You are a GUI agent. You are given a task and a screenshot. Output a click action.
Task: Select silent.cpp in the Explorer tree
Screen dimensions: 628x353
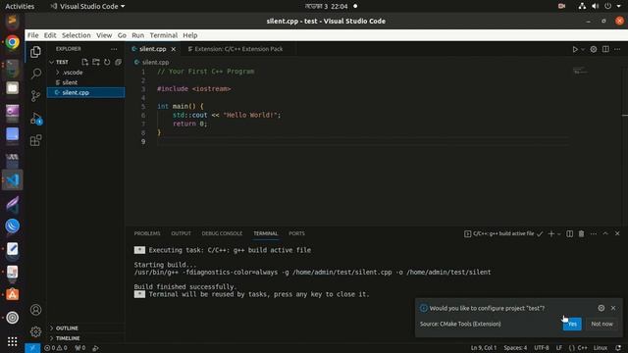[x=85, y=92]
